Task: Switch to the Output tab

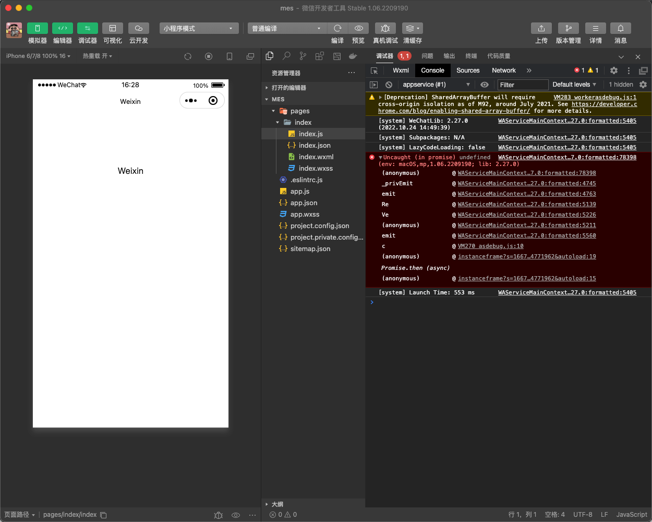Action: (449, 56)
